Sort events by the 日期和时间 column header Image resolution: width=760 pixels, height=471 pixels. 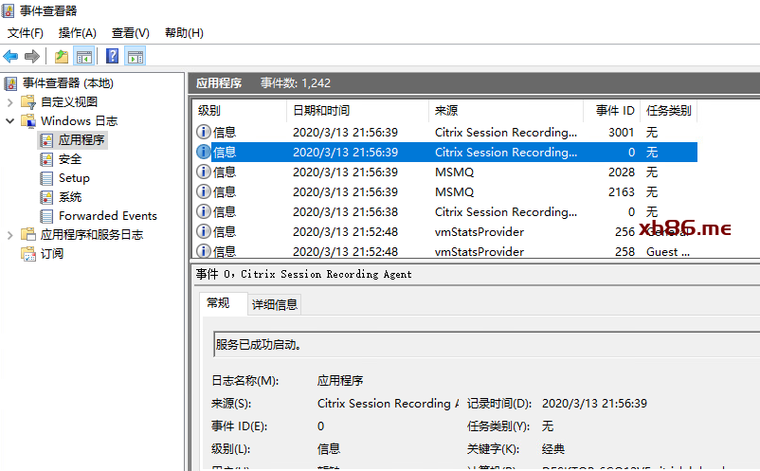tap(320, 111)
